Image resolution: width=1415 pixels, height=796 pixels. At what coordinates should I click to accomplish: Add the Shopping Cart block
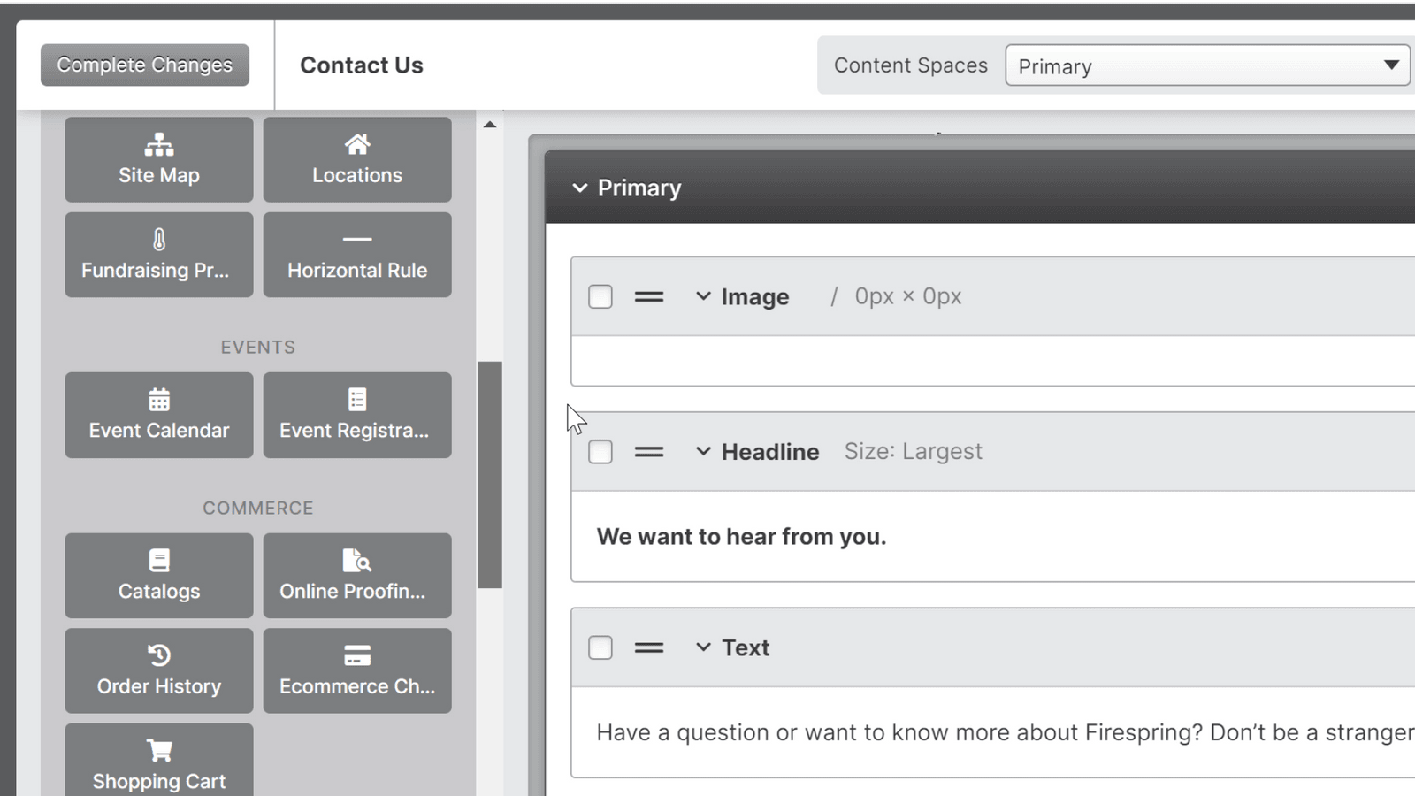click(159, 761)
